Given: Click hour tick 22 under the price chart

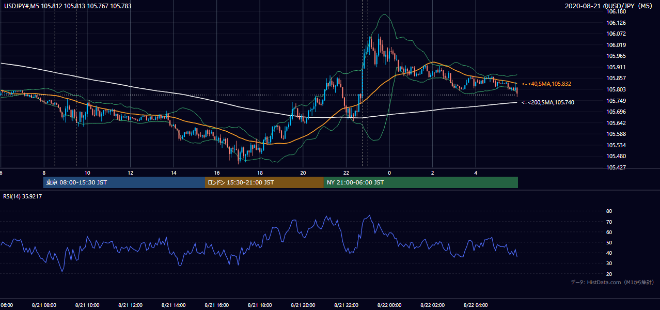Looking at the screenshot, I should (x=346, y=173).
